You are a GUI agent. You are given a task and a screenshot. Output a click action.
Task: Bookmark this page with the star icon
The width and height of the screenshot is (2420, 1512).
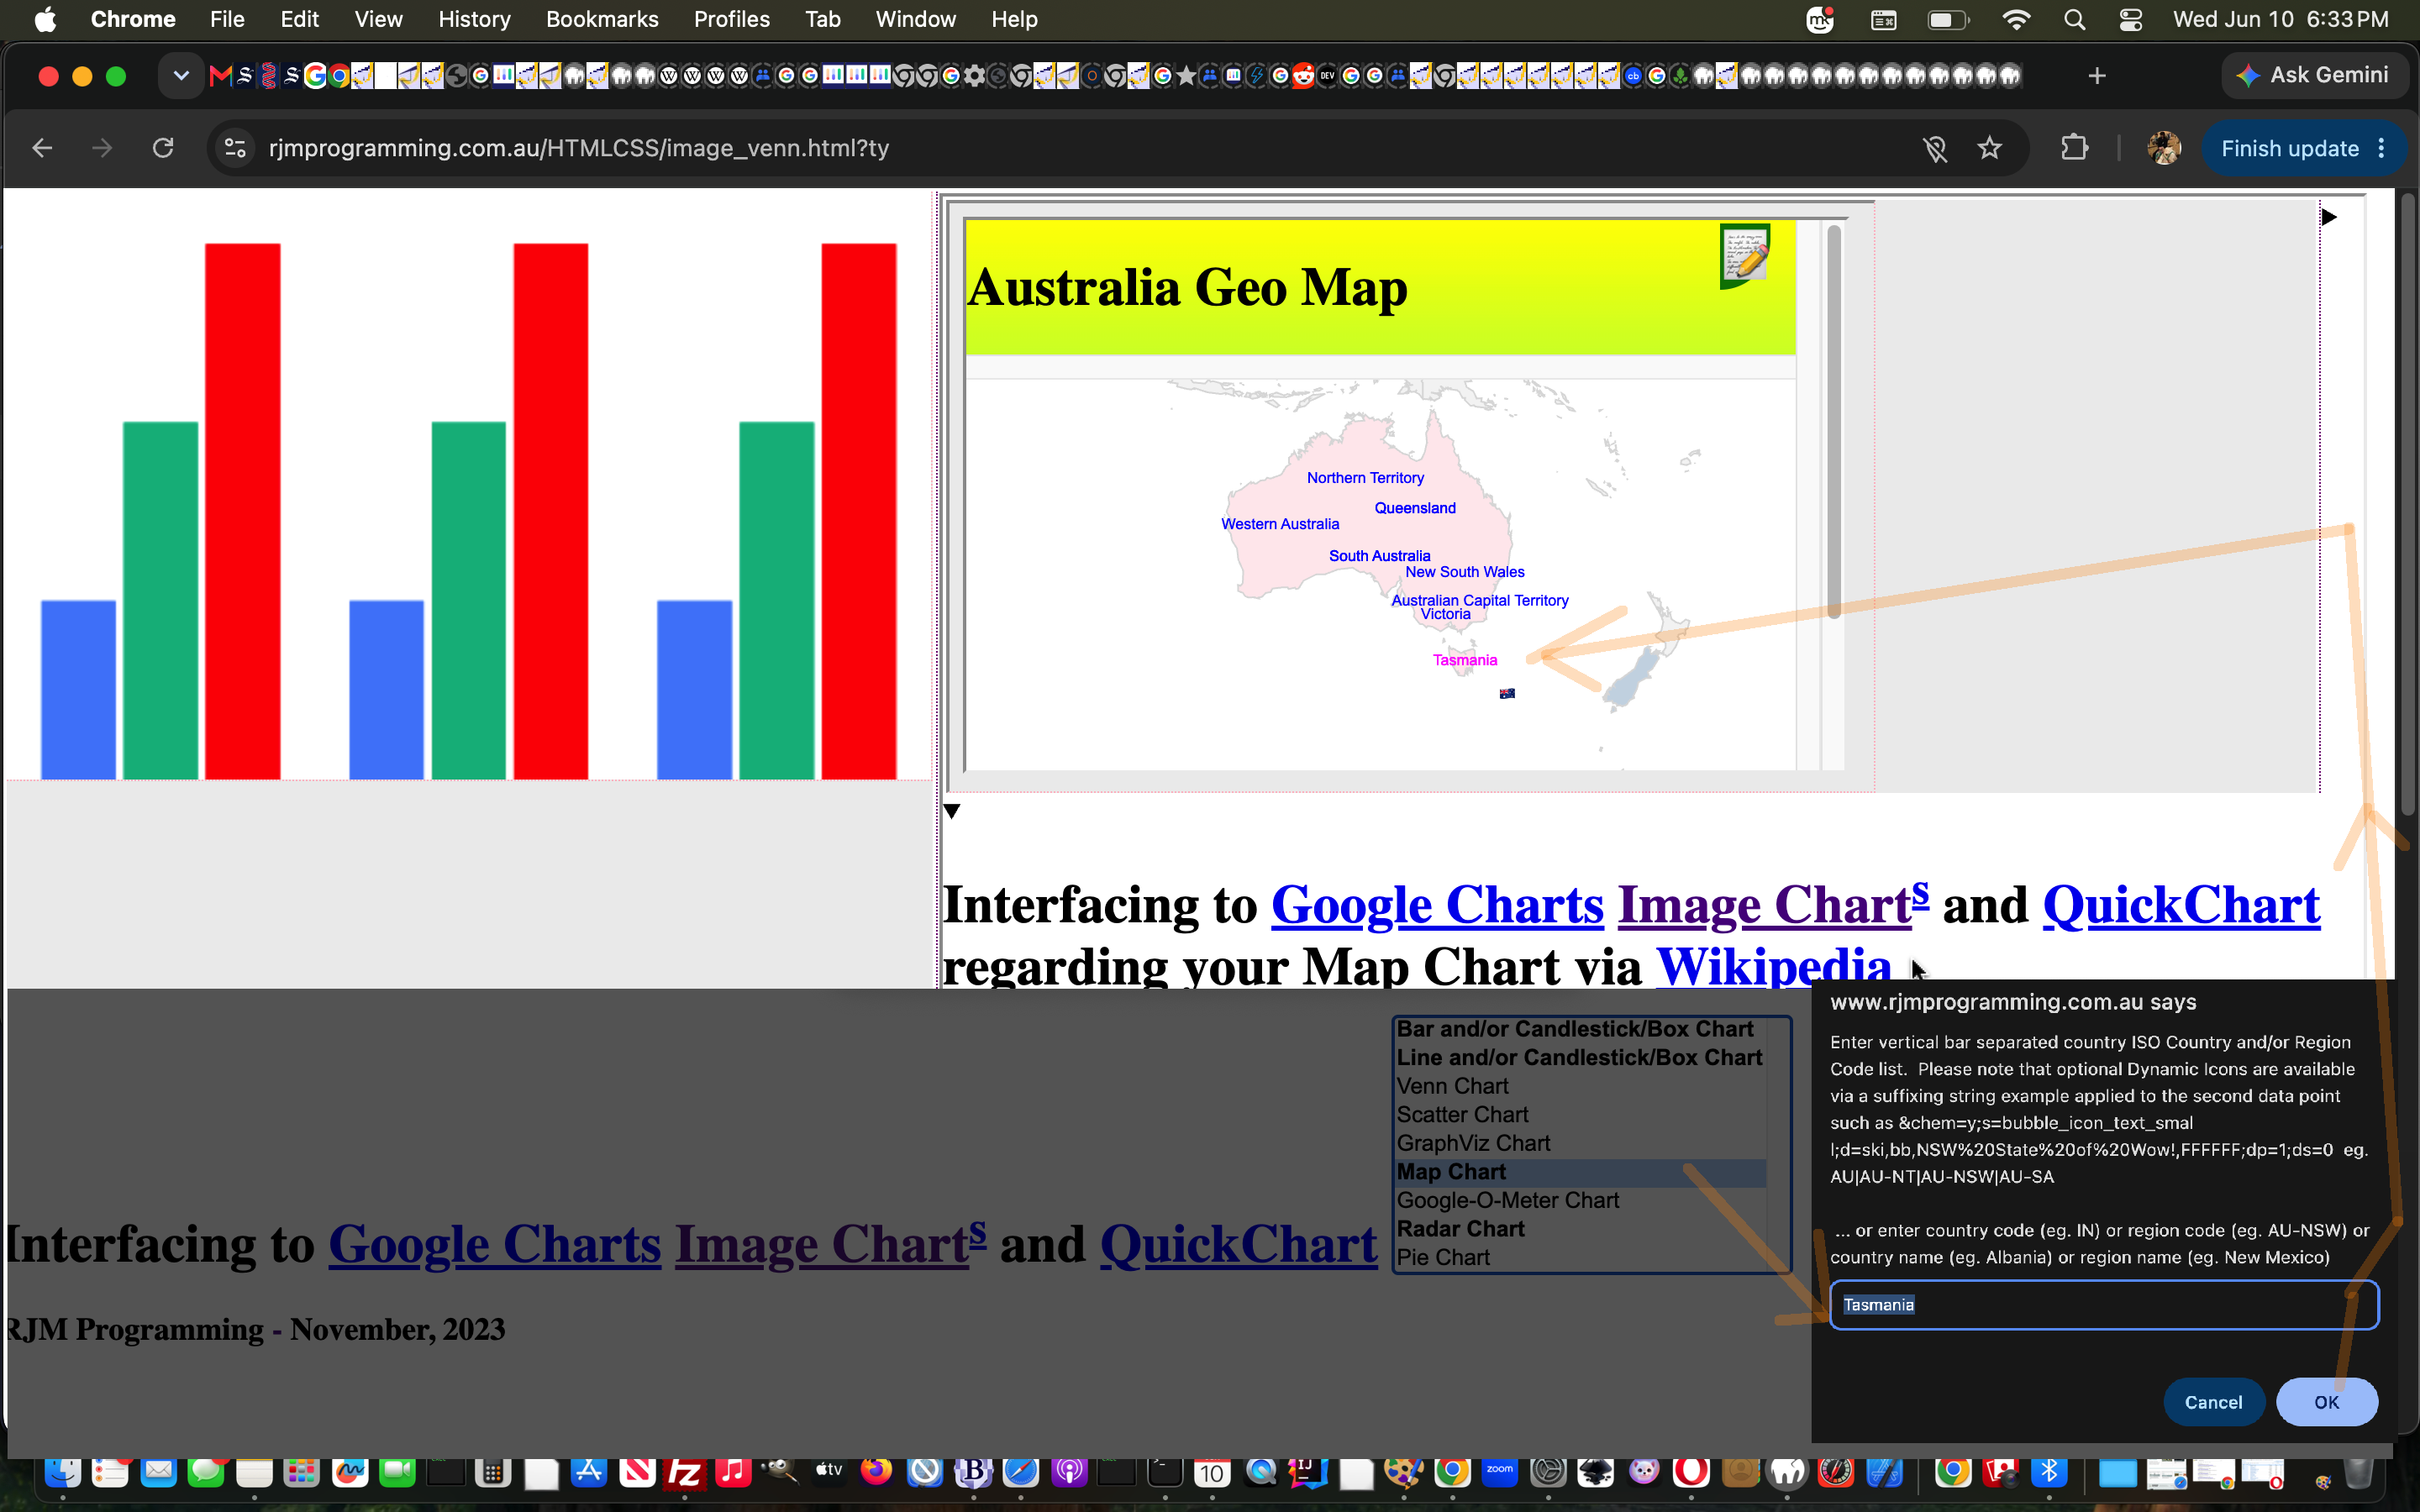pyautogui.click(x=1990, y=148)
